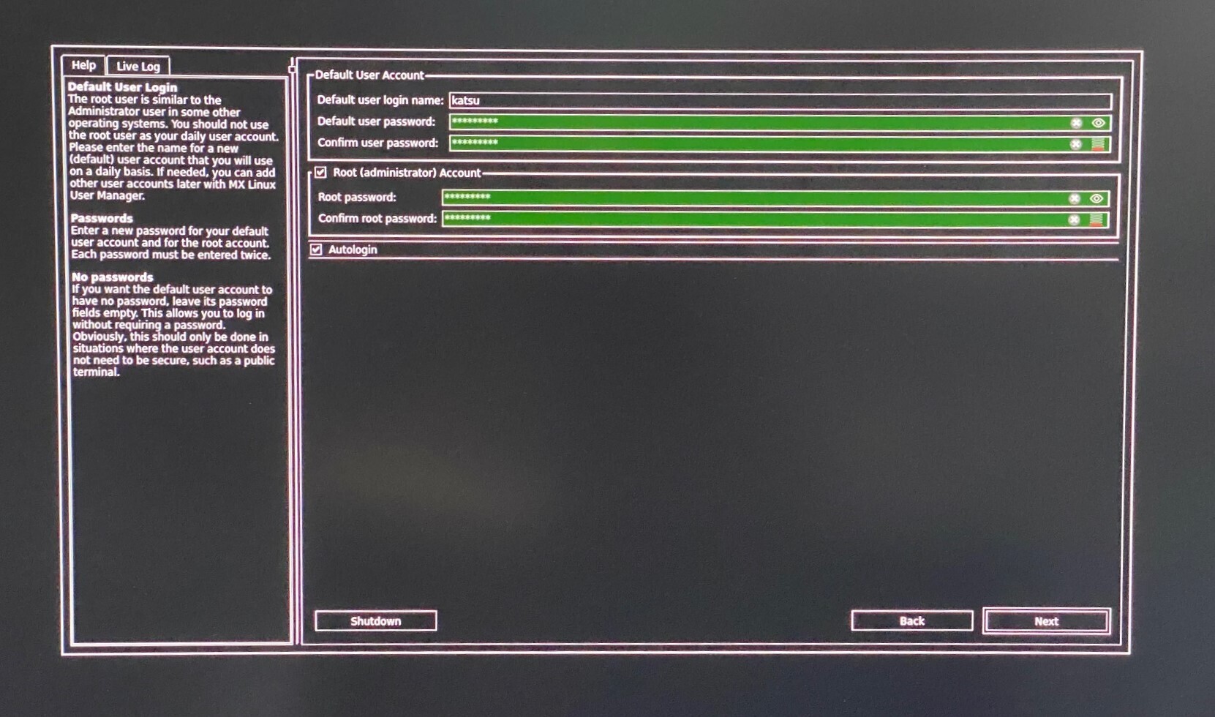The image size is (1215, 717).
Task: Click inside the Default user password field
Action: [731, 123]
